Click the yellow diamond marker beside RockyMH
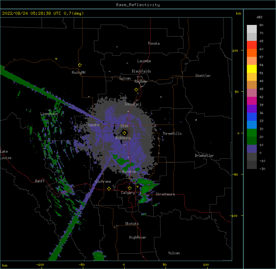 click(80, 65)
